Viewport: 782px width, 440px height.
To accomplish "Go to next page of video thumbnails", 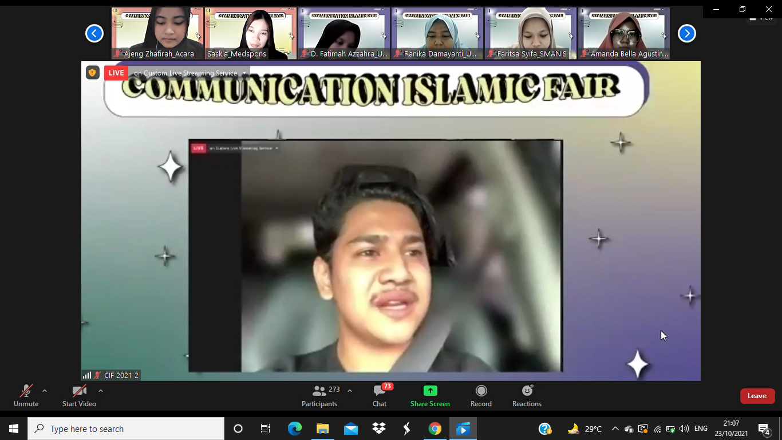I will (x=686, y=34).
